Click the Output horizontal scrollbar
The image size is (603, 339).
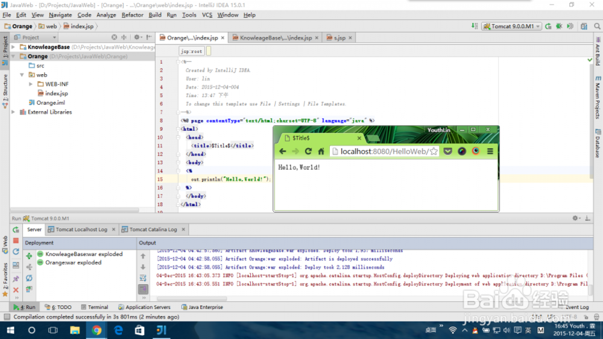coord(192,298)
